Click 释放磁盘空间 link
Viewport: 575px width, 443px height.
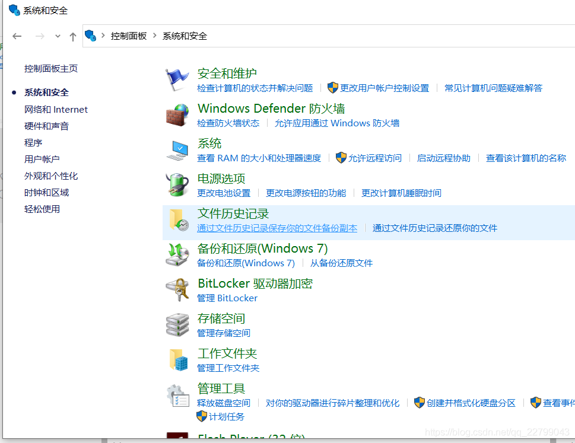coord(224,403)
